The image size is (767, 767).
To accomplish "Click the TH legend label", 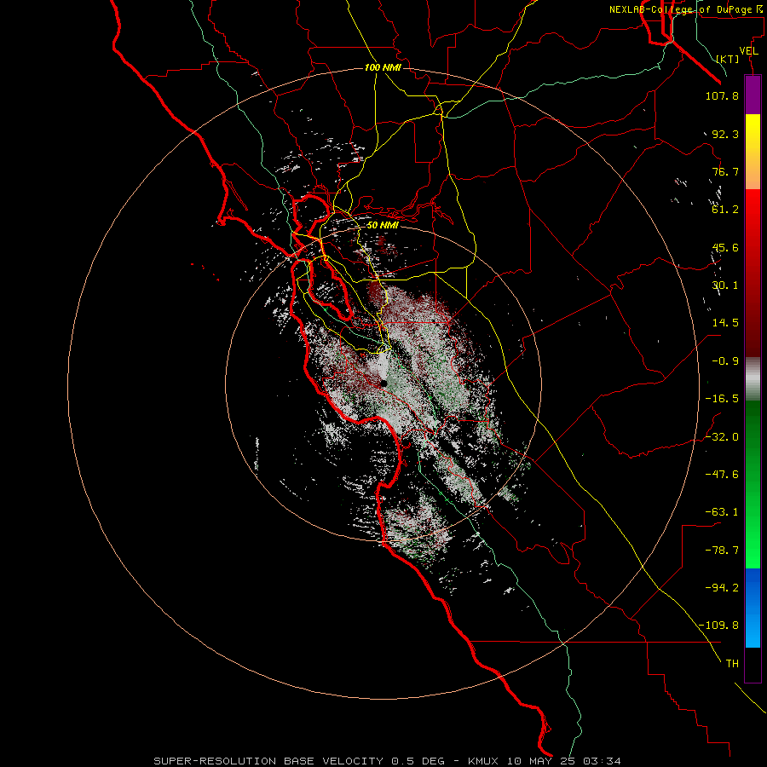I will [732, 664].
